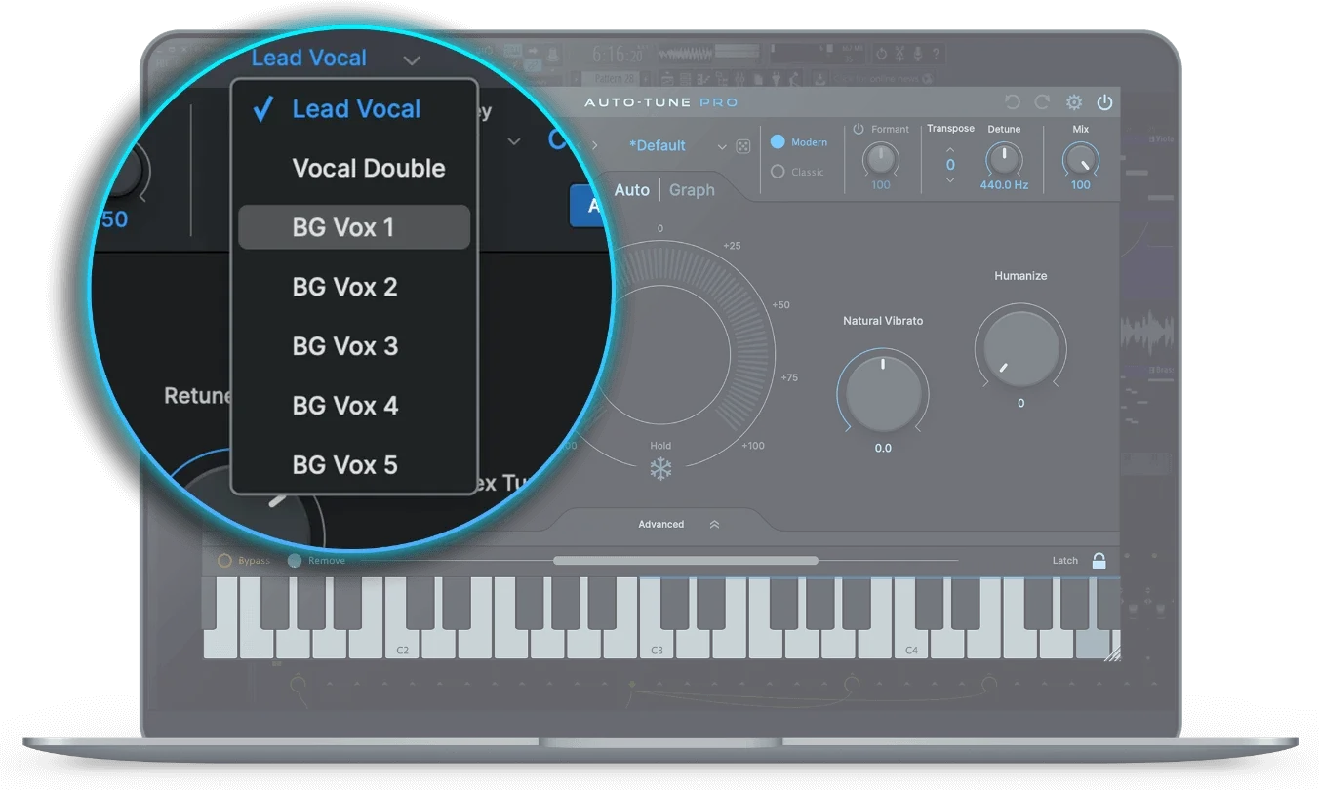Screen dimensions: 1319x790
Task: Click the Humanize value 0
Action: pyautogui.click(x=1021, y=404)
